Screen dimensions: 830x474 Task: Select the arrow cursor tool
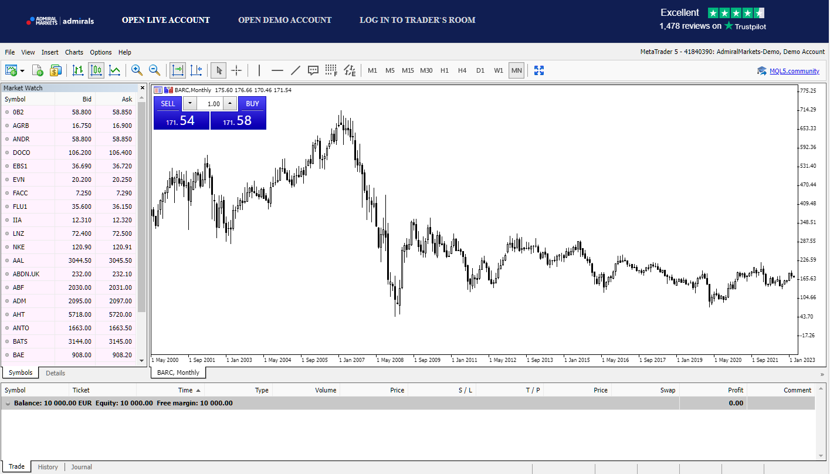(219, 70)
